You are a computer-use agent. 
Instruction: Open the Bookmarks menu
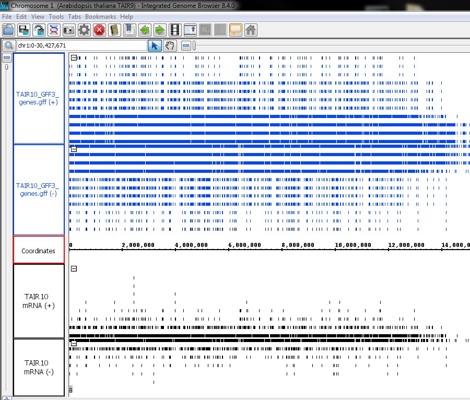[100, 17]
